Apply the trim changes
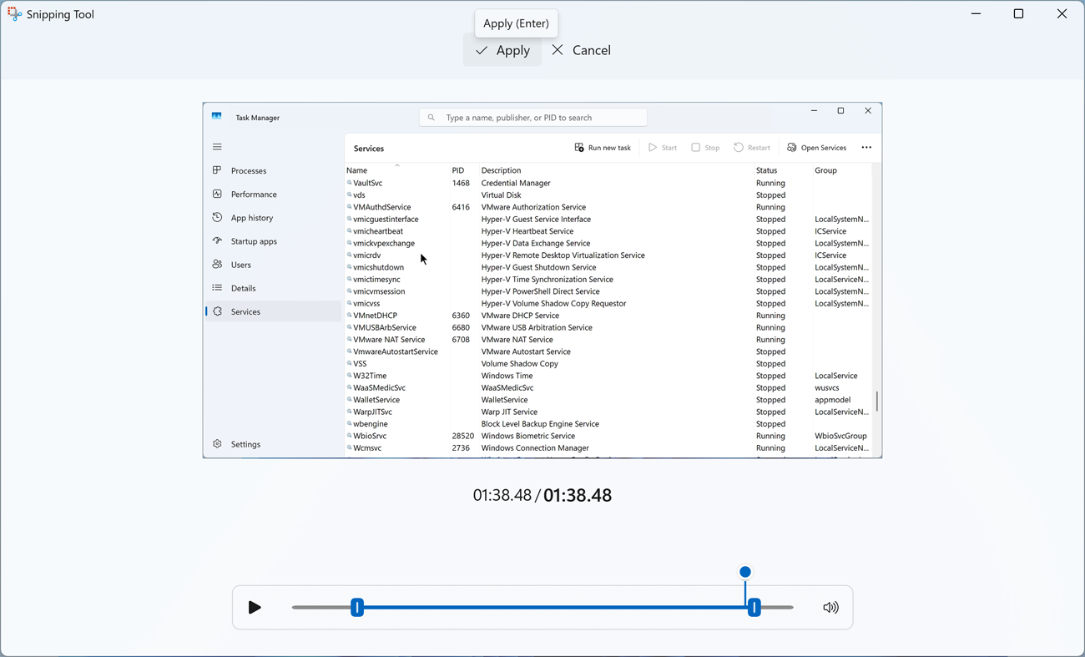 502,50
